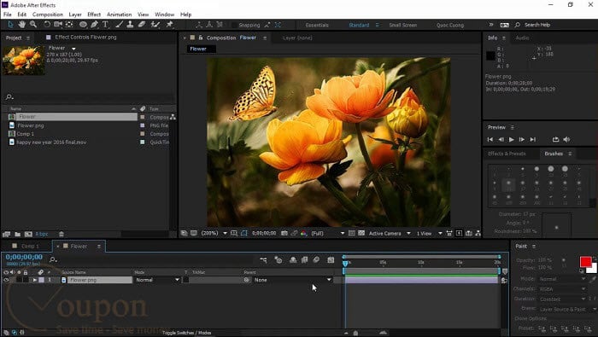Screen dimensions: 598x337
Task: Click the timeline zoom slider handle
Action: click(x=355, y=333)
